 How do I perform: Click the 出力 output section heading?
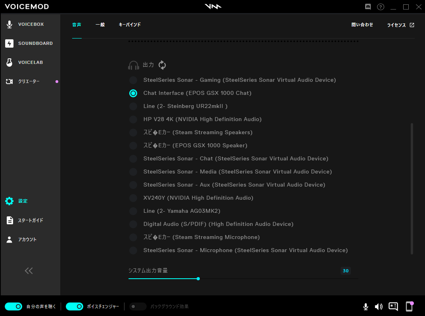coord(148,65)
